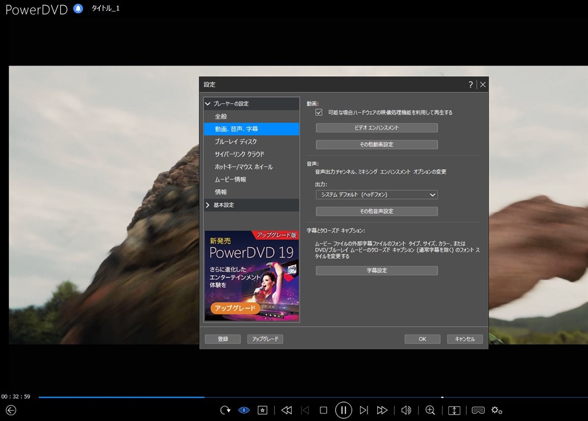Viewport: 588px width, 421px height.
Task: Open the VR headset mode icon
Action: point(478,410)
